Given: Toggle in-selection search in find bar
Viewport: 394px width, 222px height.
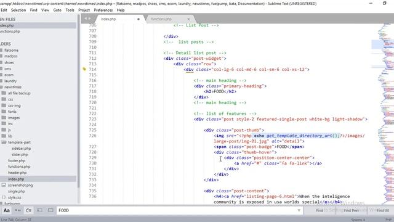Looking at the screenshot, I should click(x=39, y=210).
